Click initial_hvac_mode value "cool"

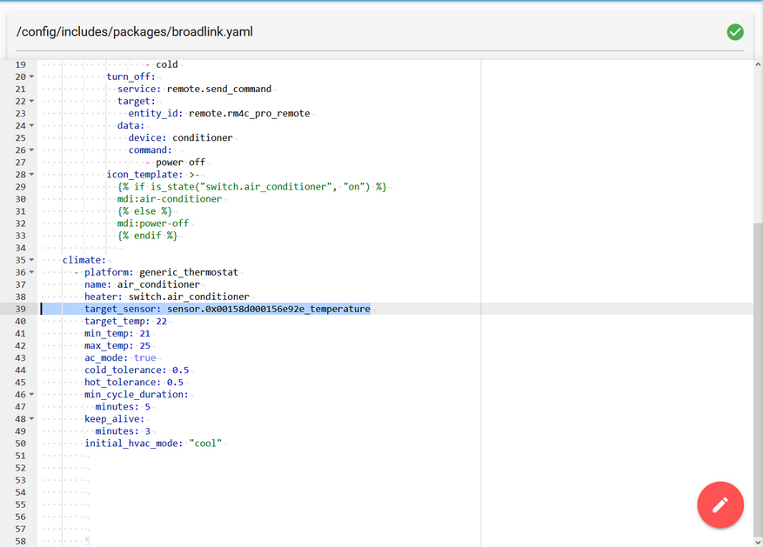(x=205, y=444)
